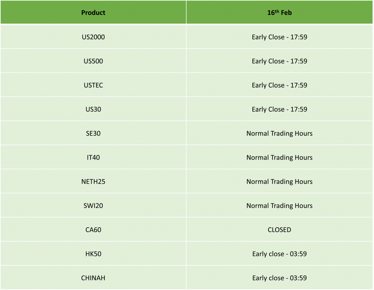Click the SE30 product cell
The image size is (374, 290).
(x=93, y=133)
